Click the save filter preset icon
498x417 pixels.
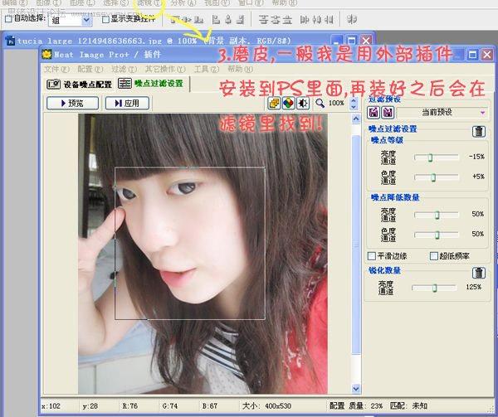pos(388,112)
